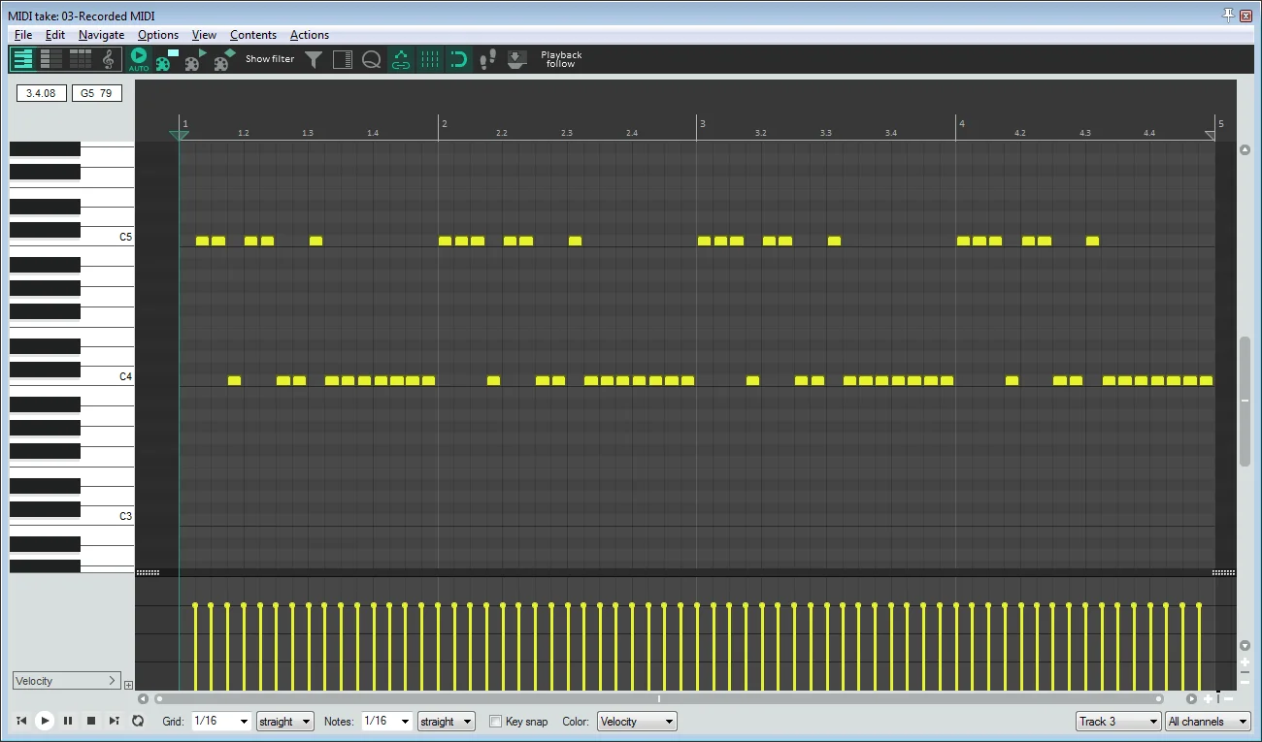The image size is (1262, 742).
Task: Switch to musical notation (treble clef) view
Action: click(108, 59)
